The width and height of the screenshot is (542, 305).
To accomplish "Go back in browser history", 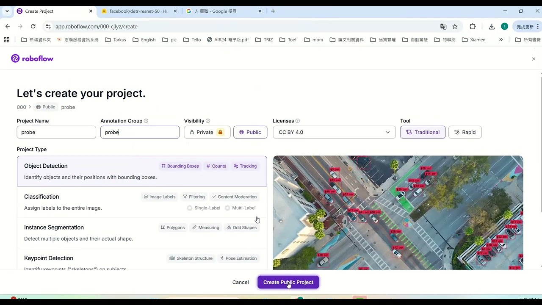I will click(x=8, y=26).
